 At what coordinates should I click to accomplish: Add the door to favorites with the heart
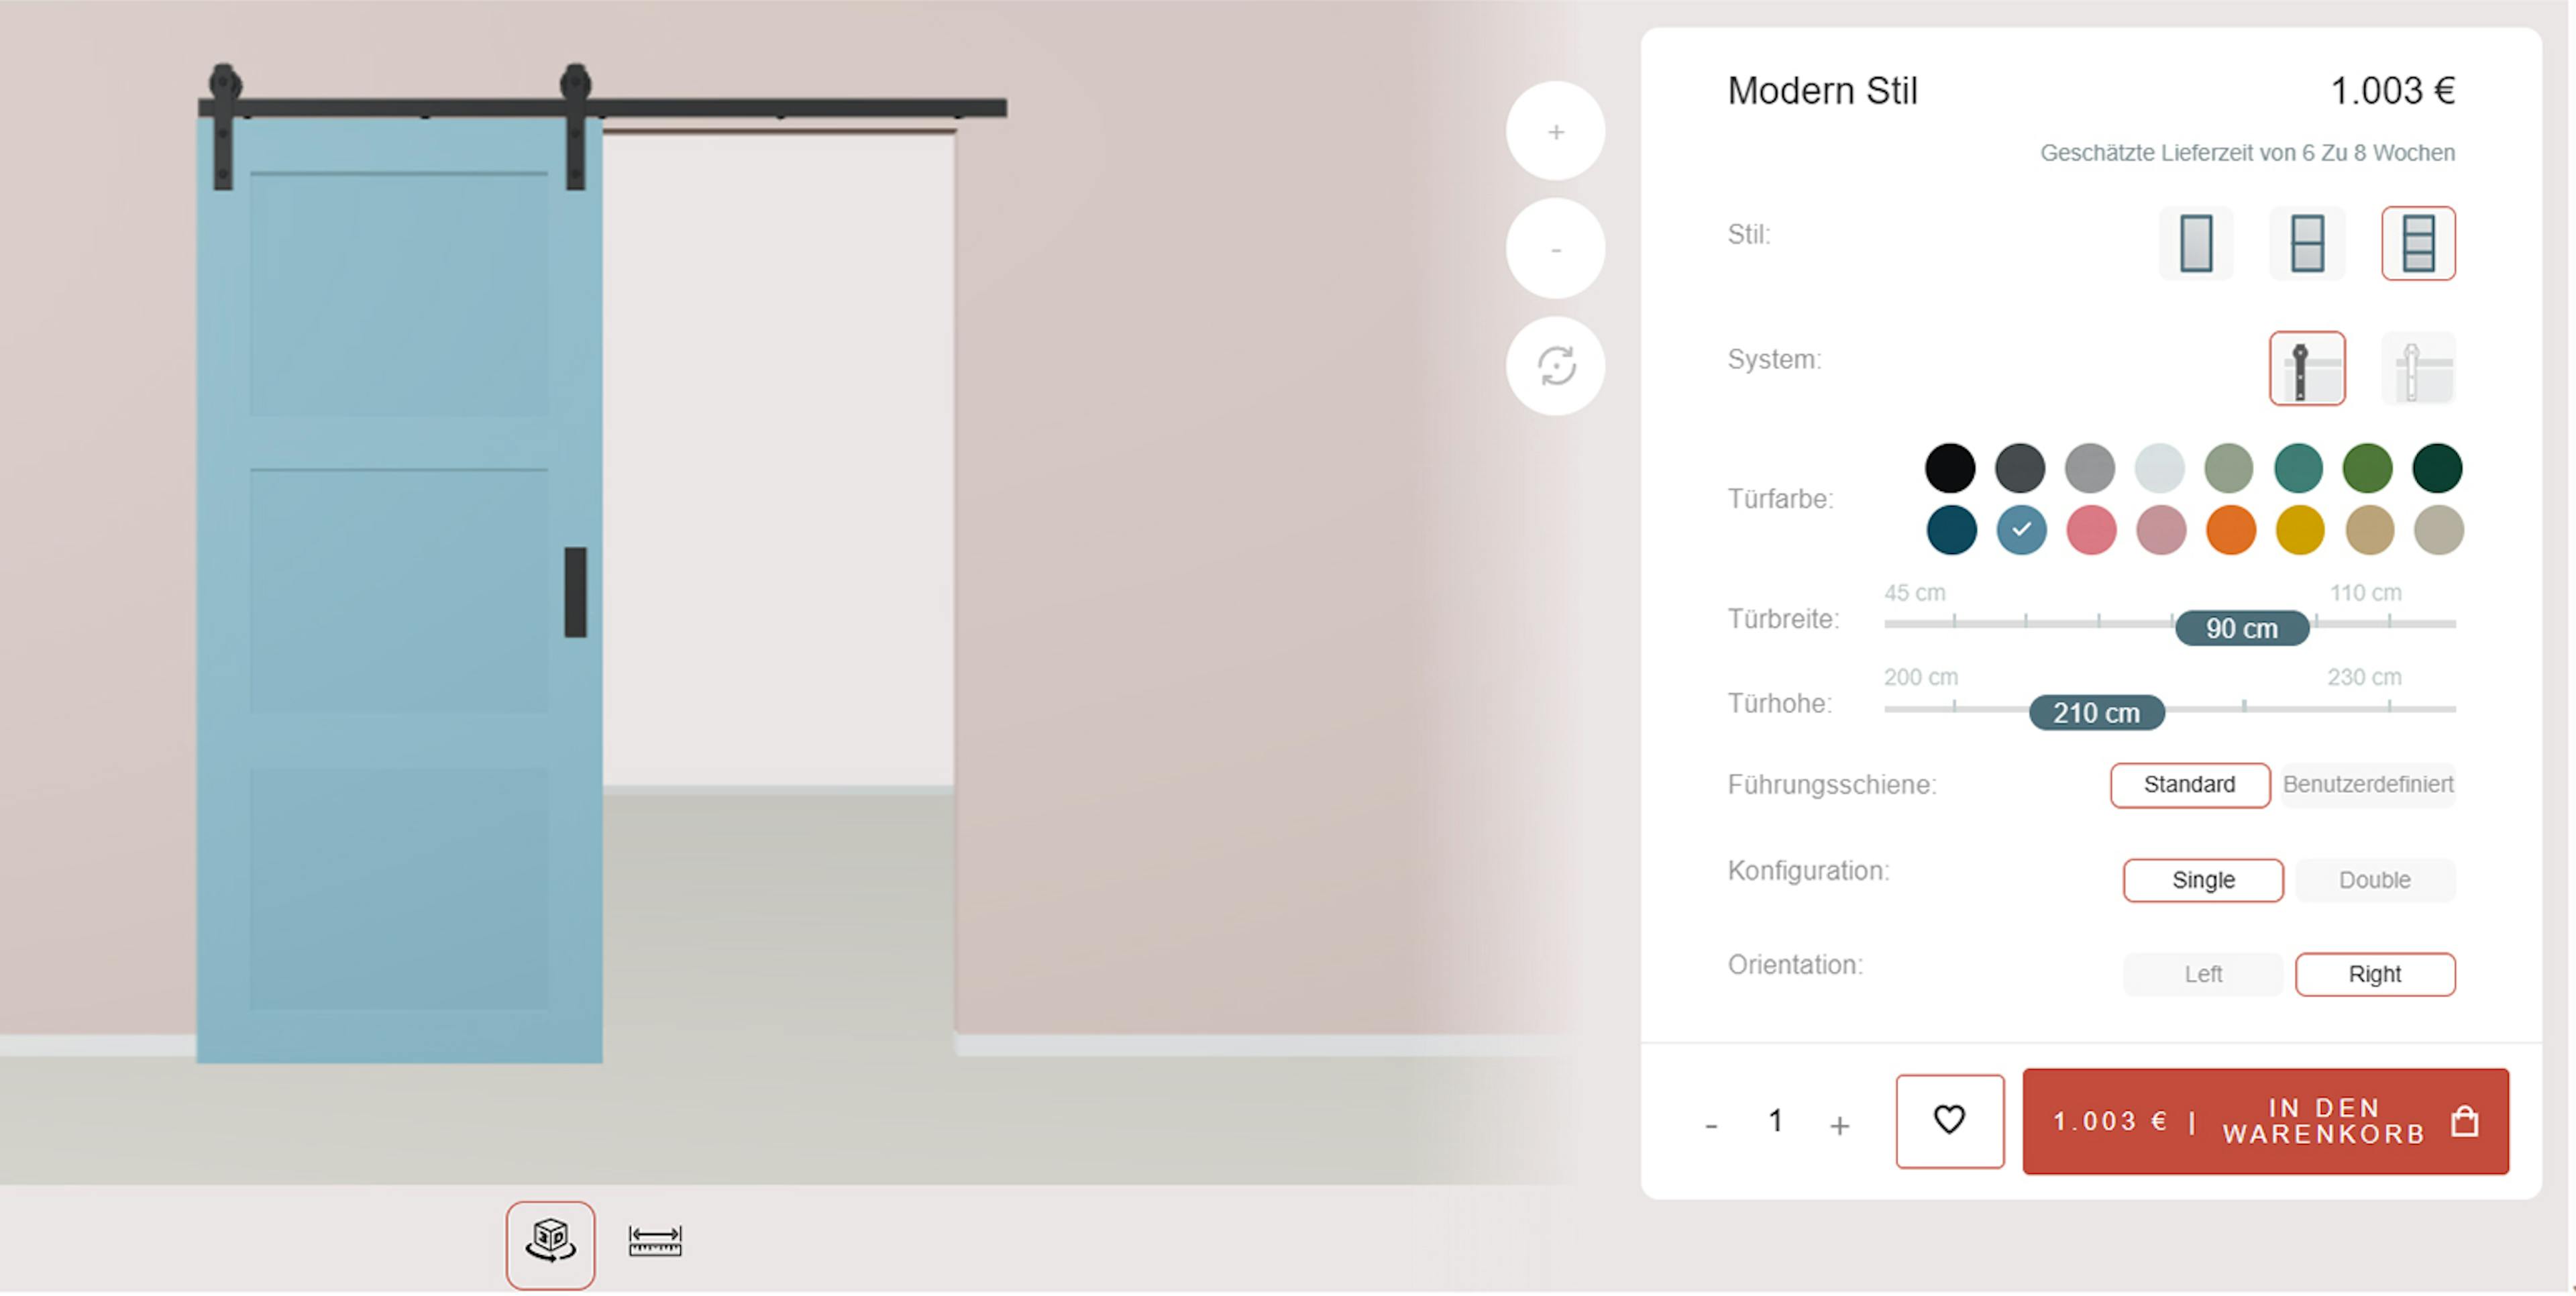pos(1949,1121)
